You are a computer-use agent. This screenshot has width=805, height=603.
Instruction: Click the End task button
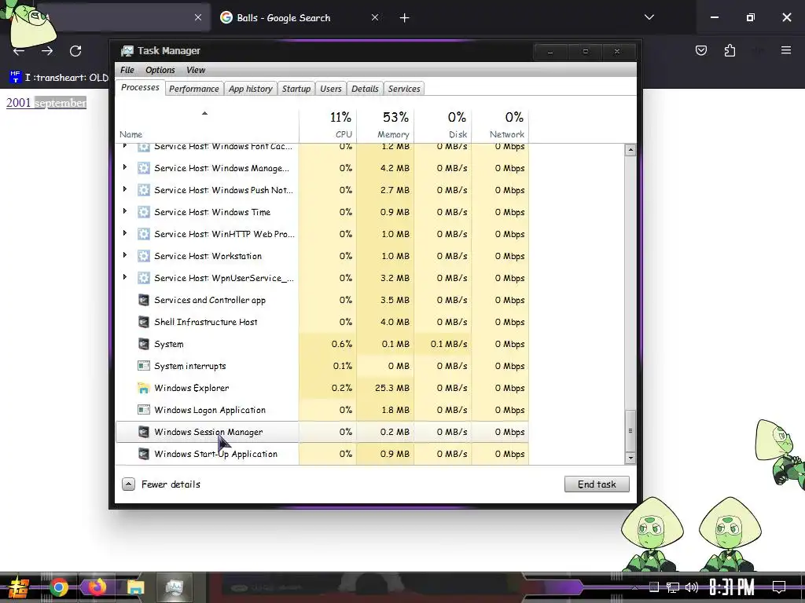click(597, 484)
